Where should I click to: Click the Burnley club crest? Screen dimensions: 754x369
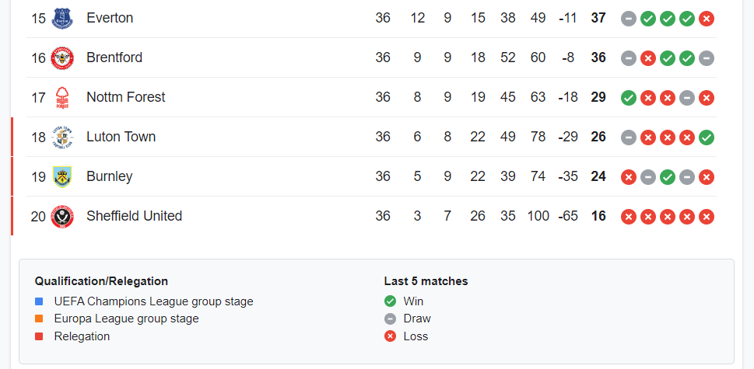click(62, 176)
